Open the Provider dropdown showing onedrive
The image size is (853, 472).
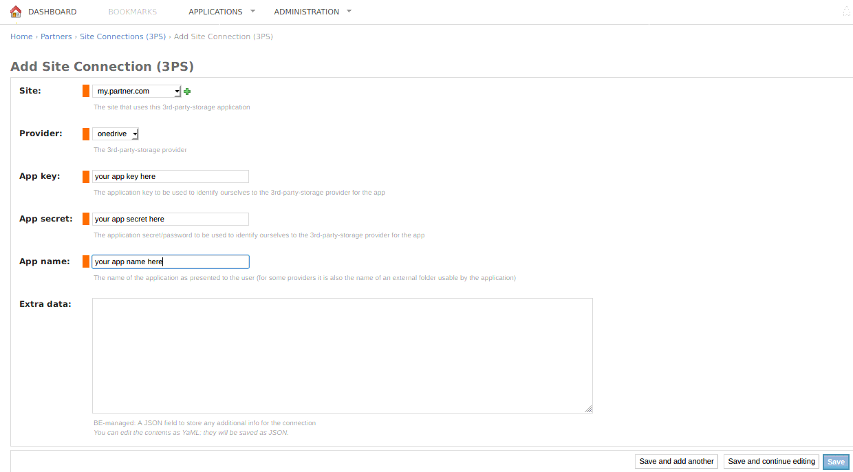point(116,133)
